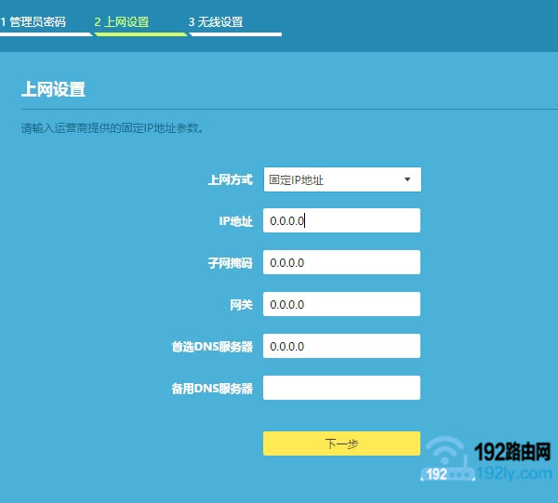Screen dimensions: 558x503
Task: Click into the 子网掩码 input field
Action: coord(341,263)
